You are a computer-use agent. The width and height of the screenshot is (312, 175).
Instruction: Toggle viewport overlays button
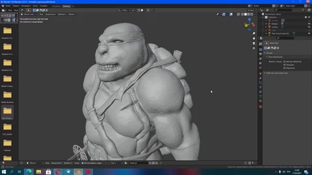click(231, 14)
